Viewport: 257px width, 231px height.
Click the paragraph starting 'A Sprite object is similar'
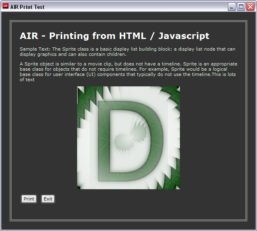click(x=128, y=72)
